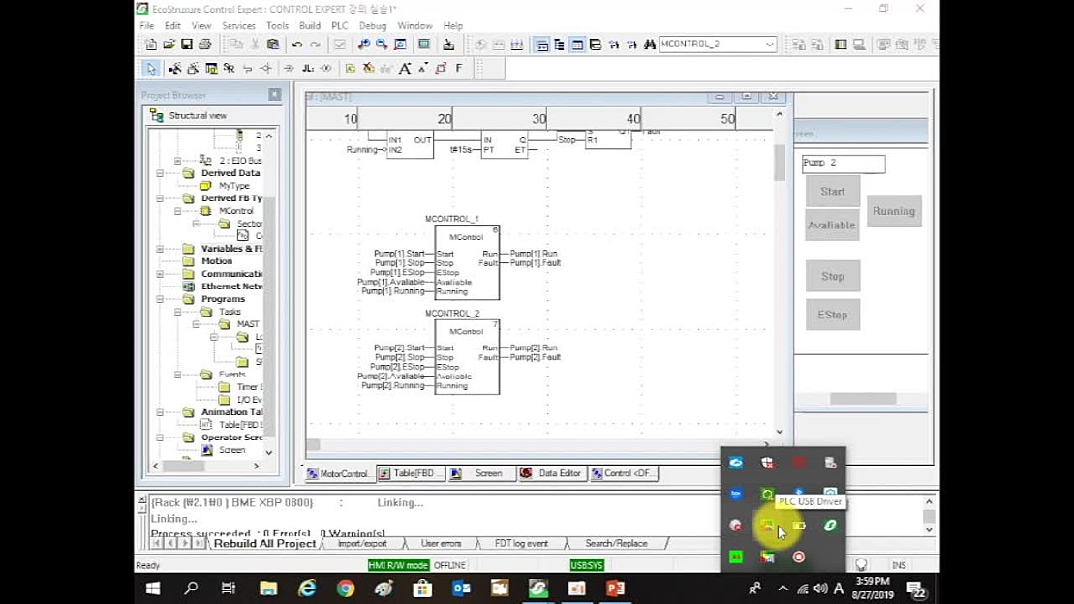
Task: Open the PLC menu
Action: [340, 25]
